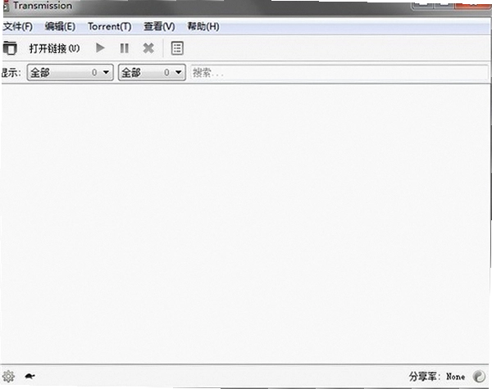This screenshot has width=492, height=389.
Task: Open the 帮助(H) menu
Action: (203, 27)
